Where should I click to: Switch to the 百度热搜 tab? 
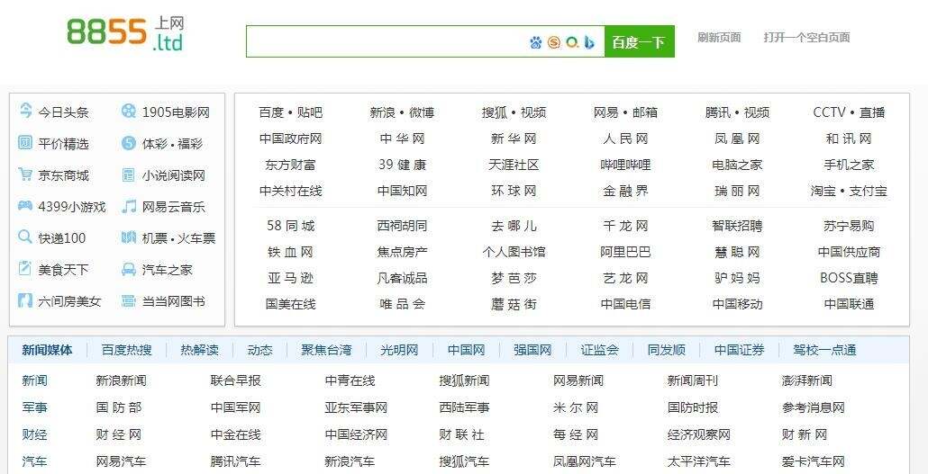[x=127, y=350]
